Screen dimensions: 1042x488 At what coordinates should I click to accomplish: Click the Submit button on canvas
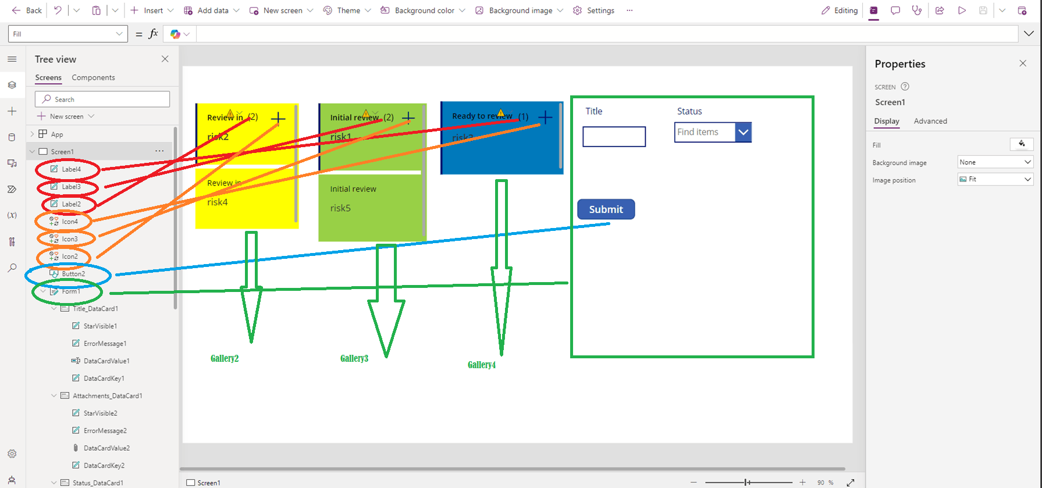606,209
